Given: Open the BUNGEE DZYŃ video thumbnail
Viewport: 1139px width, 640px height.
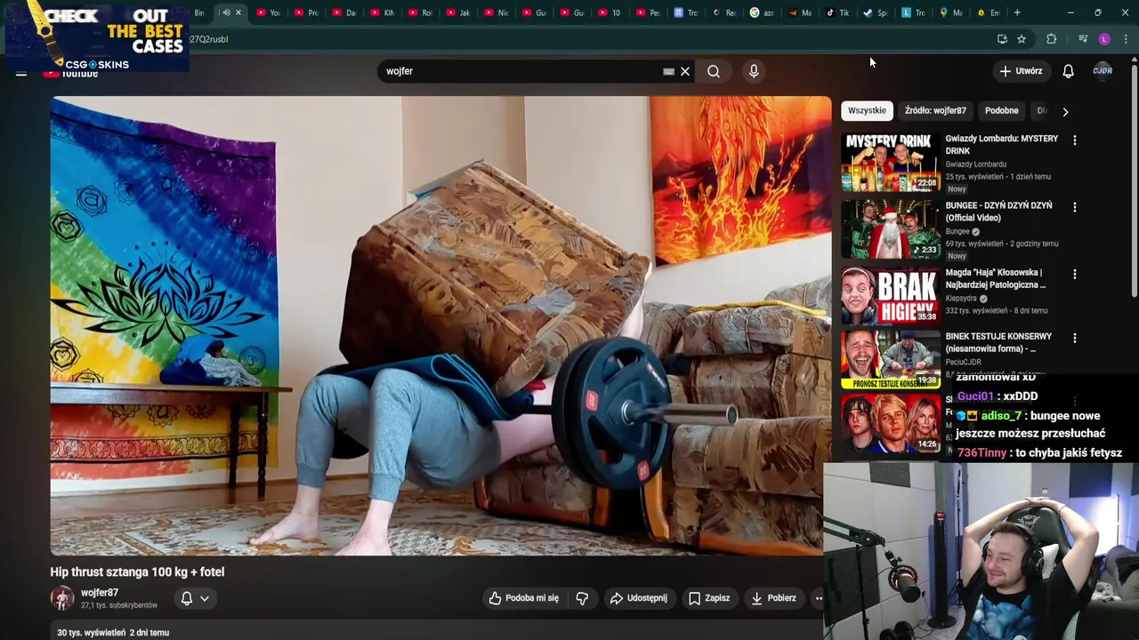Looking at the screenshot, I should click(x=891, y=228).
